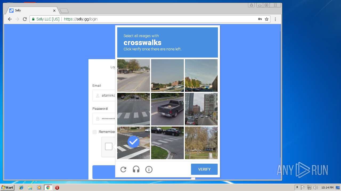Select the zebra crosswalk tile in middle-left

133,109
